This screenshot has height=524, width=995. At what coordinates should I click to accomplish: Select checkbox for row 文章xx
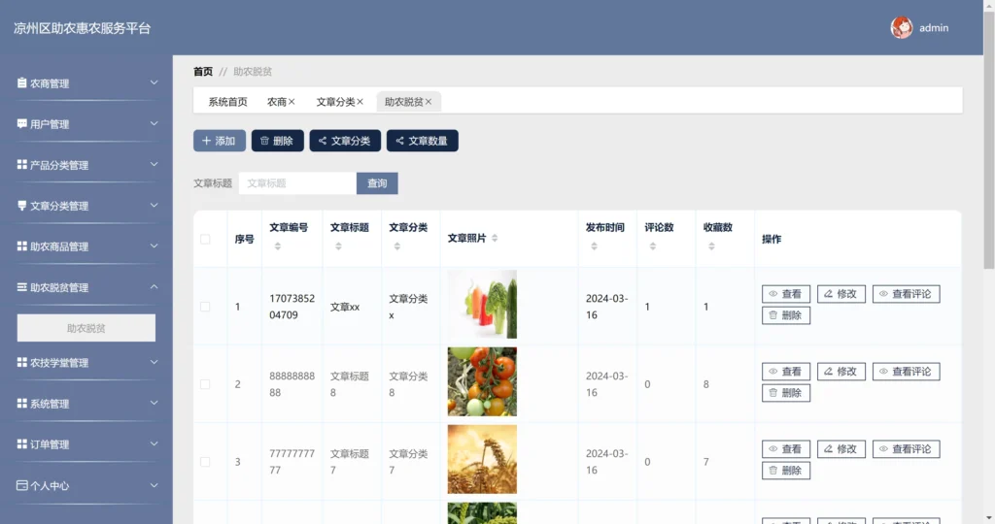pos(205,307)
